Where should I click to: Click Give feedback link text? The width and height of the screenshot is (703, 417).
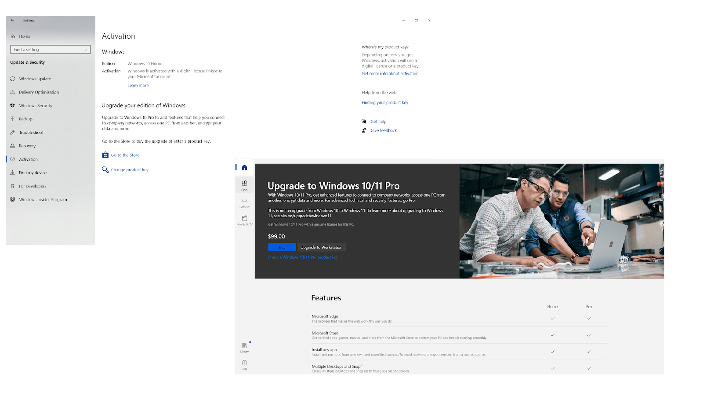click(384, 130)
